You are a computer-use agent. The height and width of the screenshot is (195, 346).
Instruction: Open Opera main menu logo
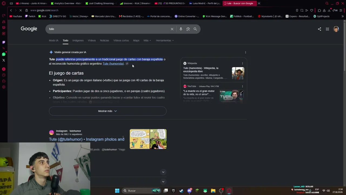tap(4, 4)
